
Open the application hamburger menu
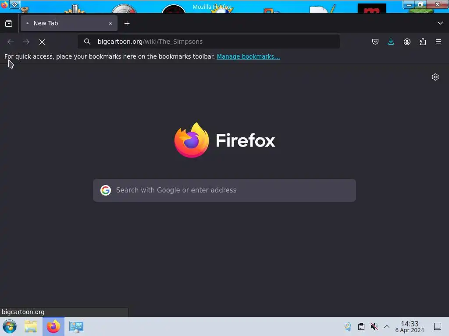pos(438,42)
